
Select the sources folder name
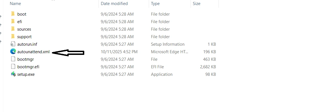pyautogui.click(x=24, y=29)
